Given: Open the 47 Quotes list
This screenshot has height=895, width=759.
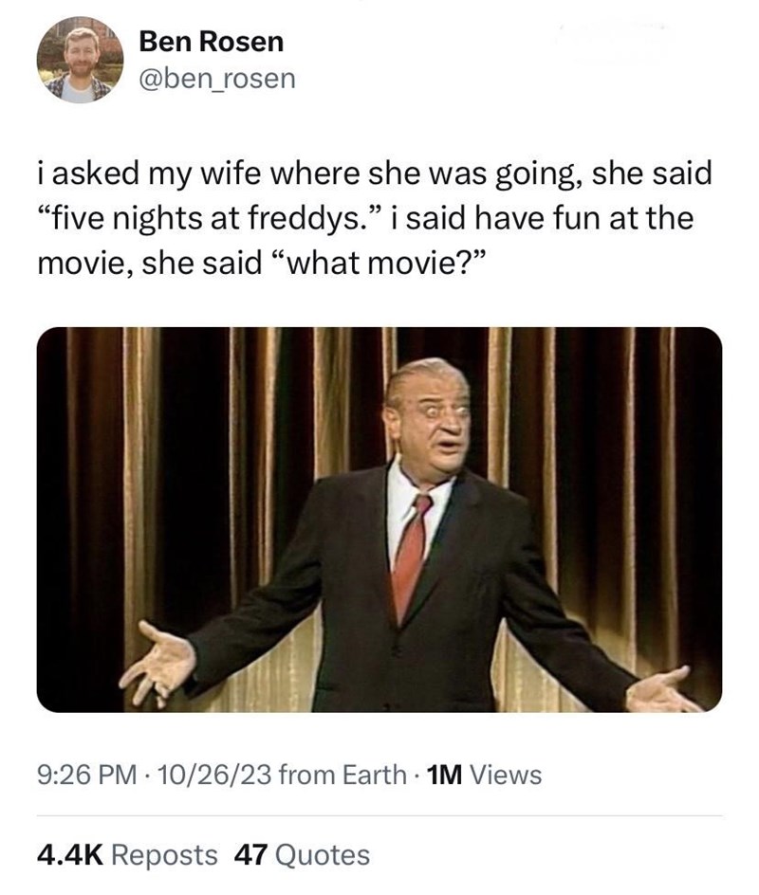Looking at the screenshot, I should pos(302,855).
